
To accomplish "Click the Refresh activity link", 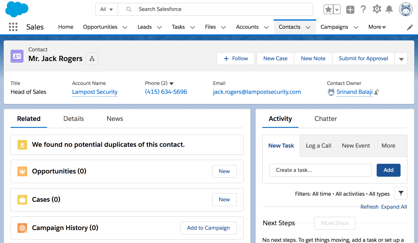I will [369, 207].
